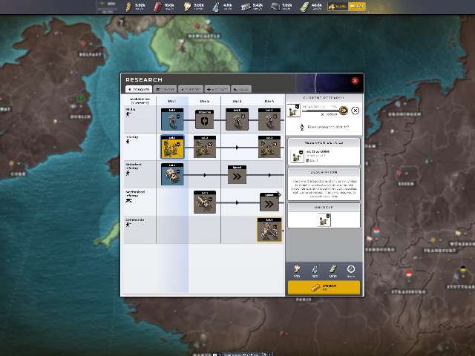The image size is (475, 356).
Task: Switch to the third research category tab
Action: (x=191, y=89)
